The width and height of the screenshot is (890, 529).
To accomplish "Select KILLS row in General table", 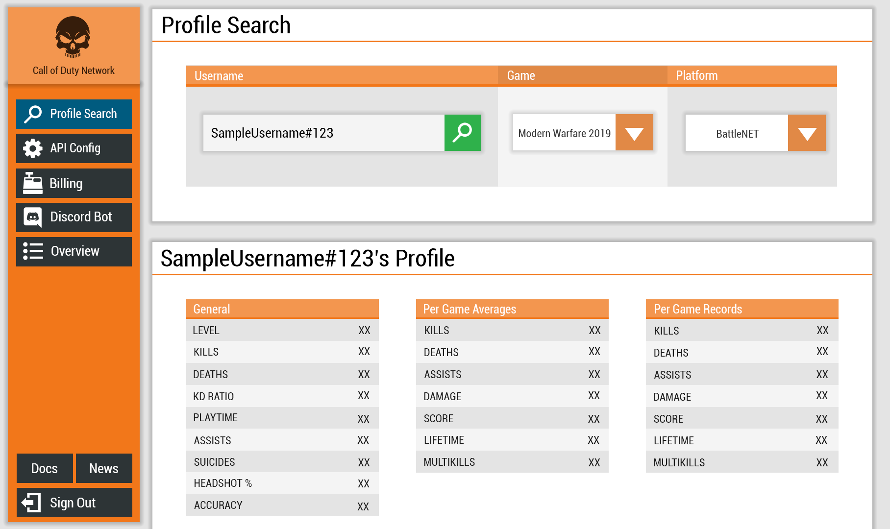I will [282, 352].
